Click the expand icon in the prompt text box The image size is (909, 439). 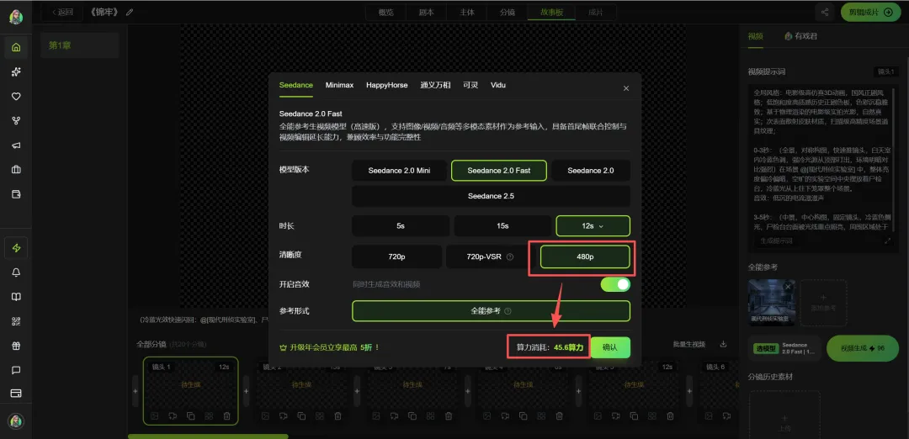[x=888, y=241]
